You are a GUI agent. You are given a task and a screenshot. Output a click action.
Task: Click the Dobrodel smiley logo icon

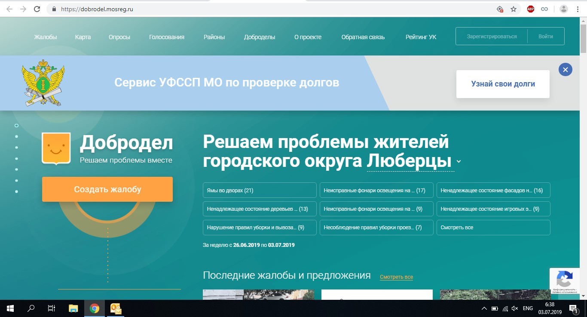56,148
